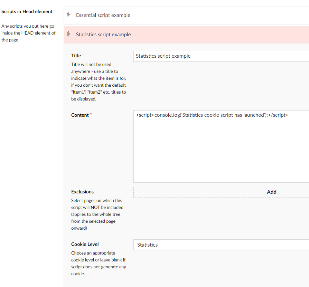Click the Exclusions field label
309x287 pixels.
[x=82, y=192]
